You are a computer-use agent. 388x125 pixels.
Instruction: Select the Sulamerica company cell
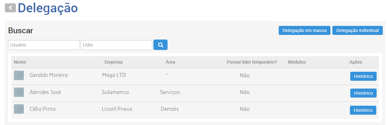[115, 92]
